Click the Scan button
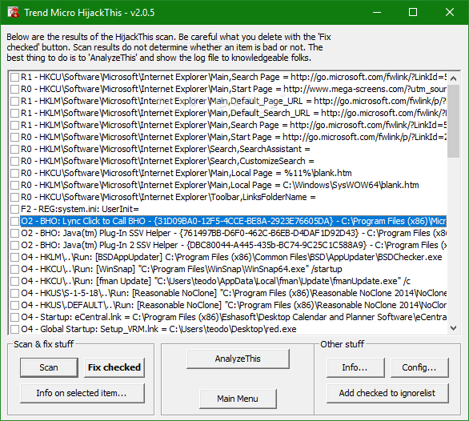The height and width of the screenshot is (421, 469). pos(49,367)
